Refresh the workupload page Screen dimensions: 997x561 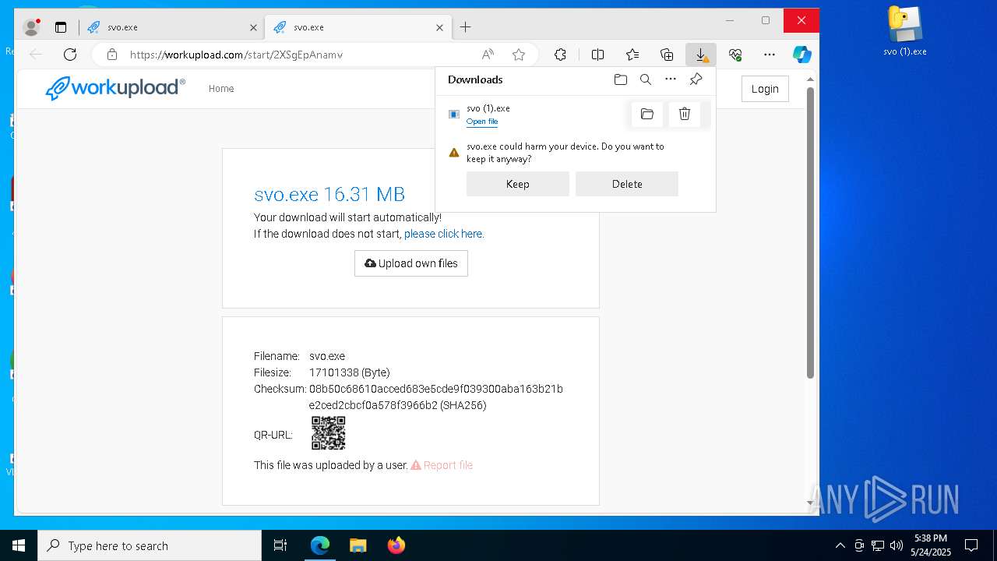point(70,55)
